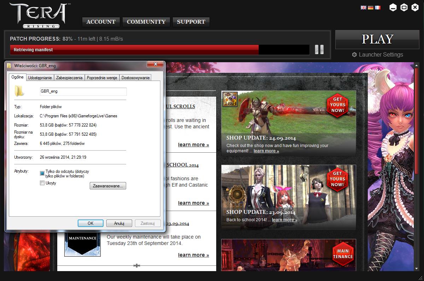Click the GameforgeLive location path text
Screen dimensions: 424x281
[x=78, y=116]
